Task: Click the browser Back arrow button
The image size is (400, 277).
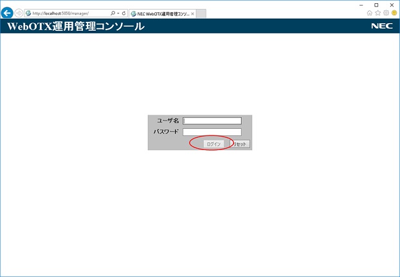Action: [8, 13]
